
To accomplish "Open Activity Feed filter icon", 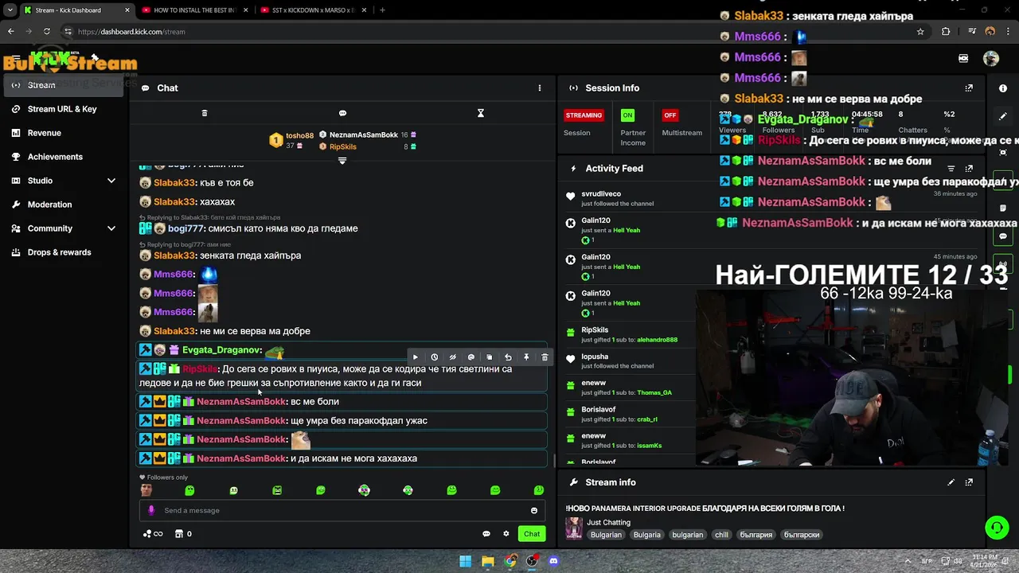I will [951, 169].
